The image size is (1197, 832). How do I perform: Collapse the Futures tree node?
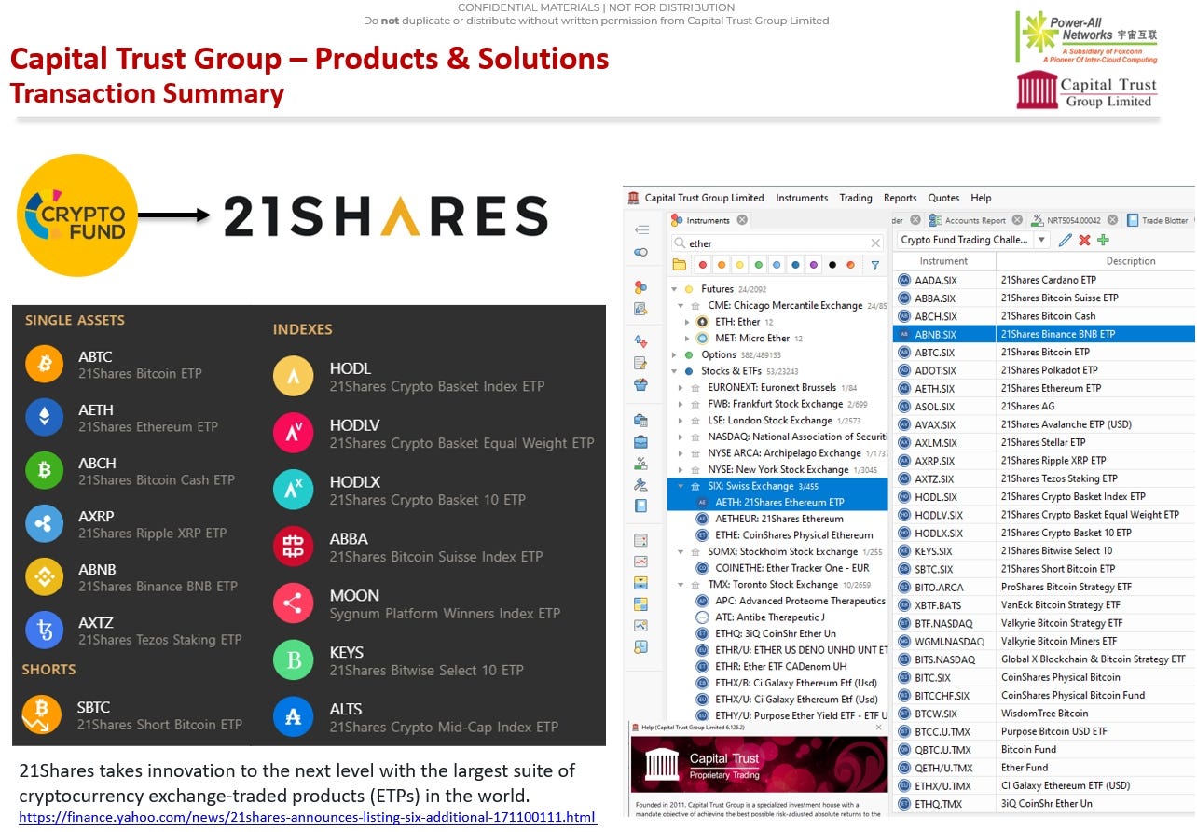674,289
